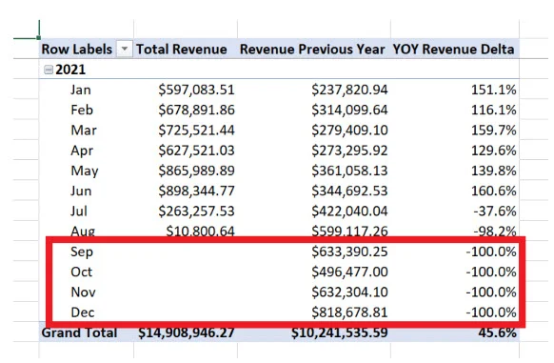Click Mar previous year value $279,409.10
This screenshot has width=554, height=363.
coord(349,131)
